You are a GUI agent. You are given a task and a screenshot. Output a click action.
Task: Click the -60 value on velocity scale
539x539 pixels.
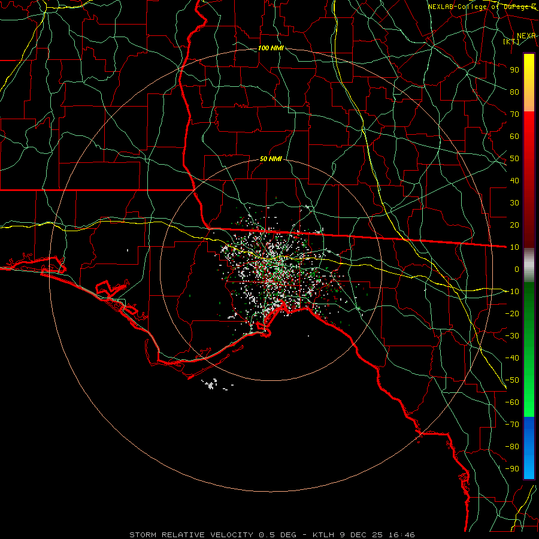[x=512, y=402]
